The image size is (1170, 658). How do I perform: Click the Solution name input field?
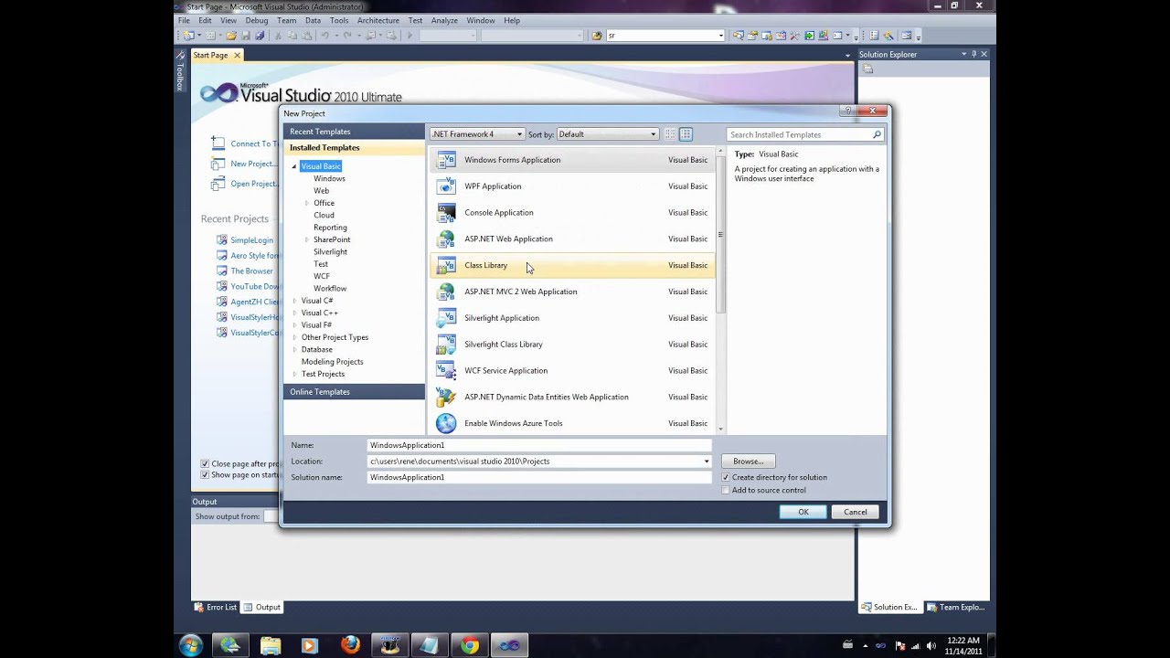click(x=539, y=477)
